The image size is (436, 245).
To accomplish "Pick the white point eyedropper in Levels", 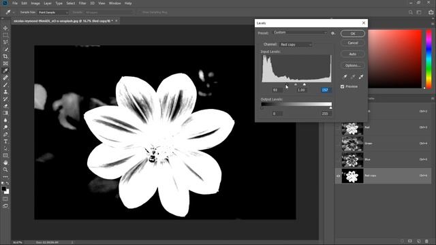I will click(x=361, y=77).
